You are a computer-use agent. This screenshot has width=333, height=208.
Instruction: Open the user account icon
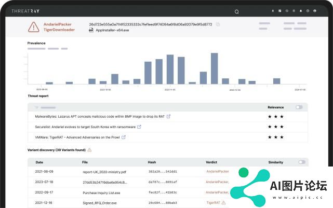tap(315, 11)
